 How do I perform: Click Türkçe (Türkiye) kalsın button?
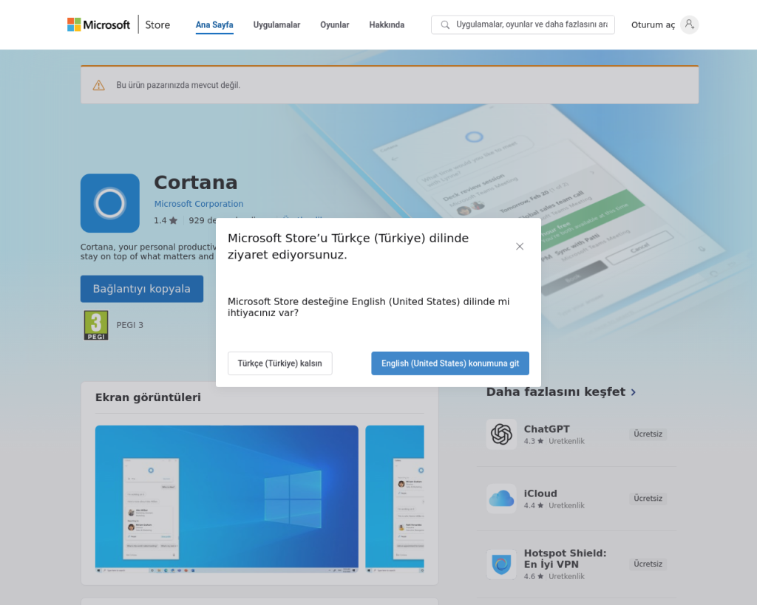(280, 363)
